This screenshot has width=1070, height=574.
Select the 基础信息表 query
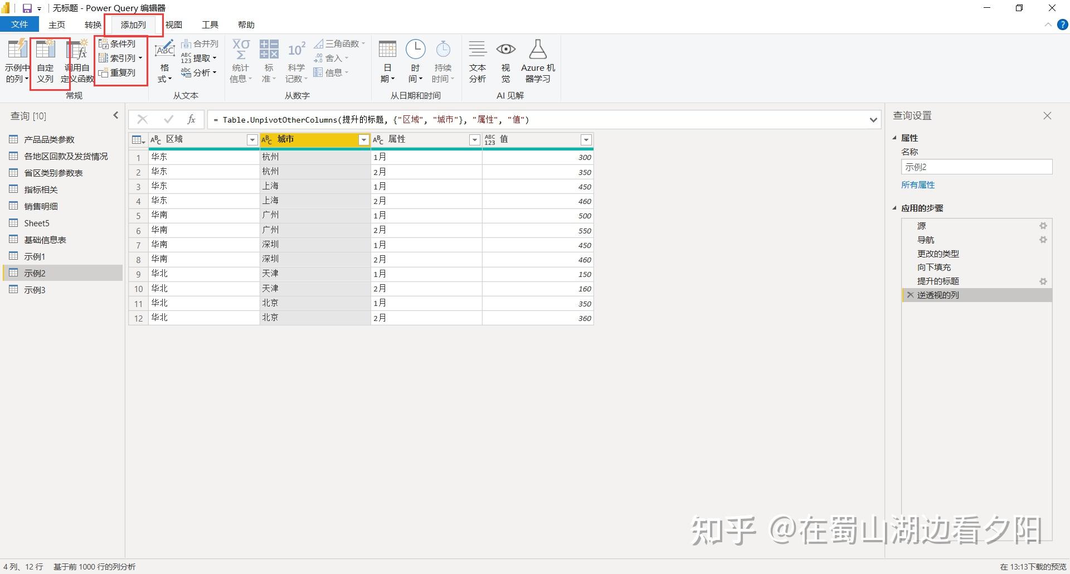[x=62, y=240]
